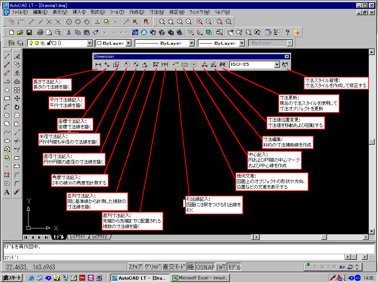Click the Print icon in standard toolbar

point(40,32)
